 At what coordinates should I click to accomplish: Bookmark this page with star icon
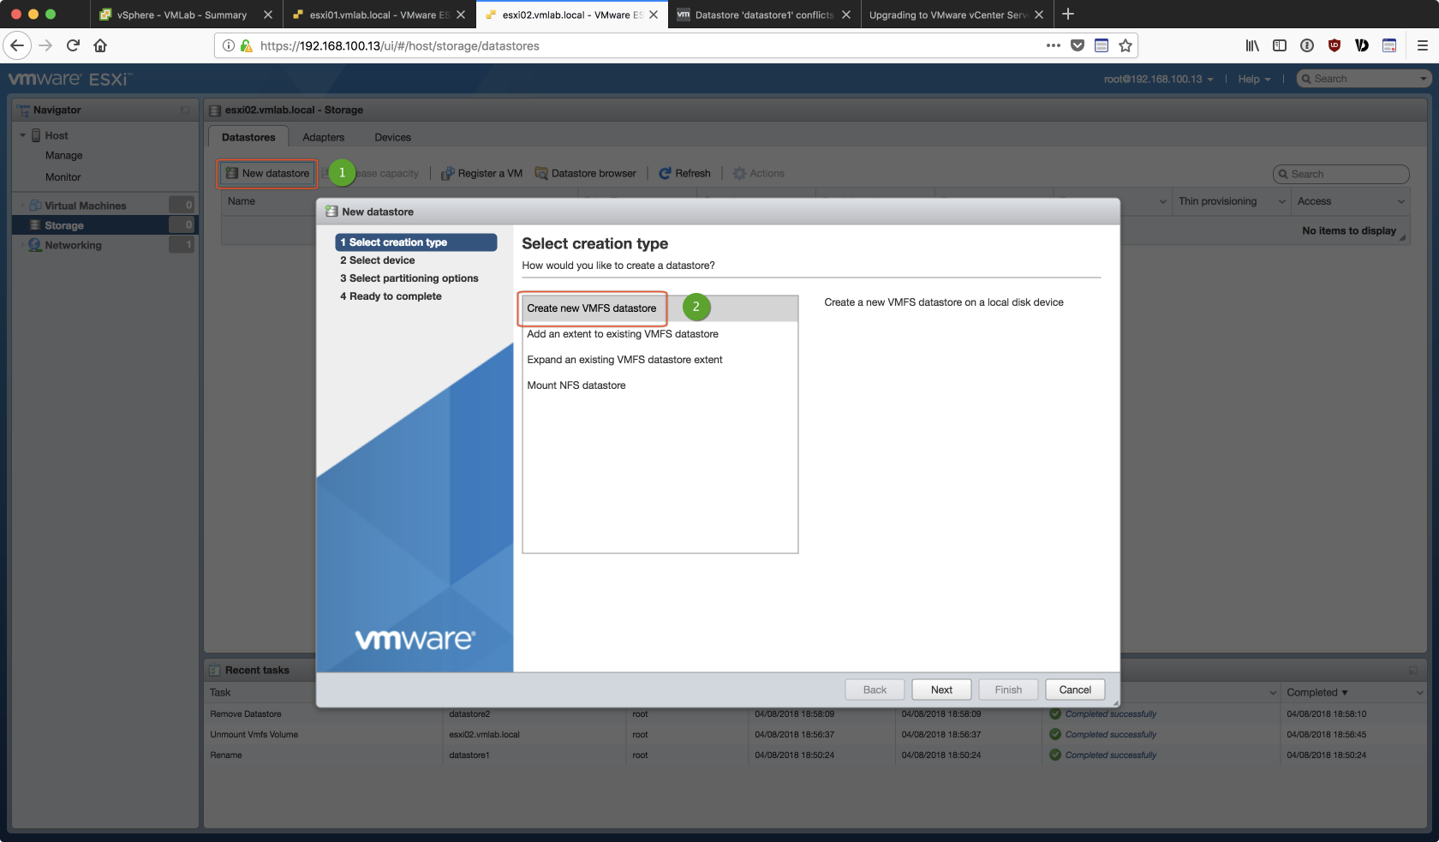coord(1126,45)
